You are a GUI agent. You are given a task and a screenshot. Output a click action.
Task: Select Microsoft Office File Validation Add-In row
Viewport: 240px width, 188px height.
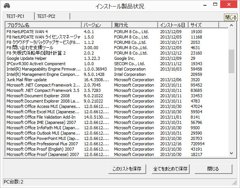pos(117,117)
